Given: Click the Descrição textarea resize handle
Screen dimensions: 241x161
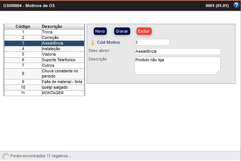Looking at the screenshot, I should pos(218,72).
